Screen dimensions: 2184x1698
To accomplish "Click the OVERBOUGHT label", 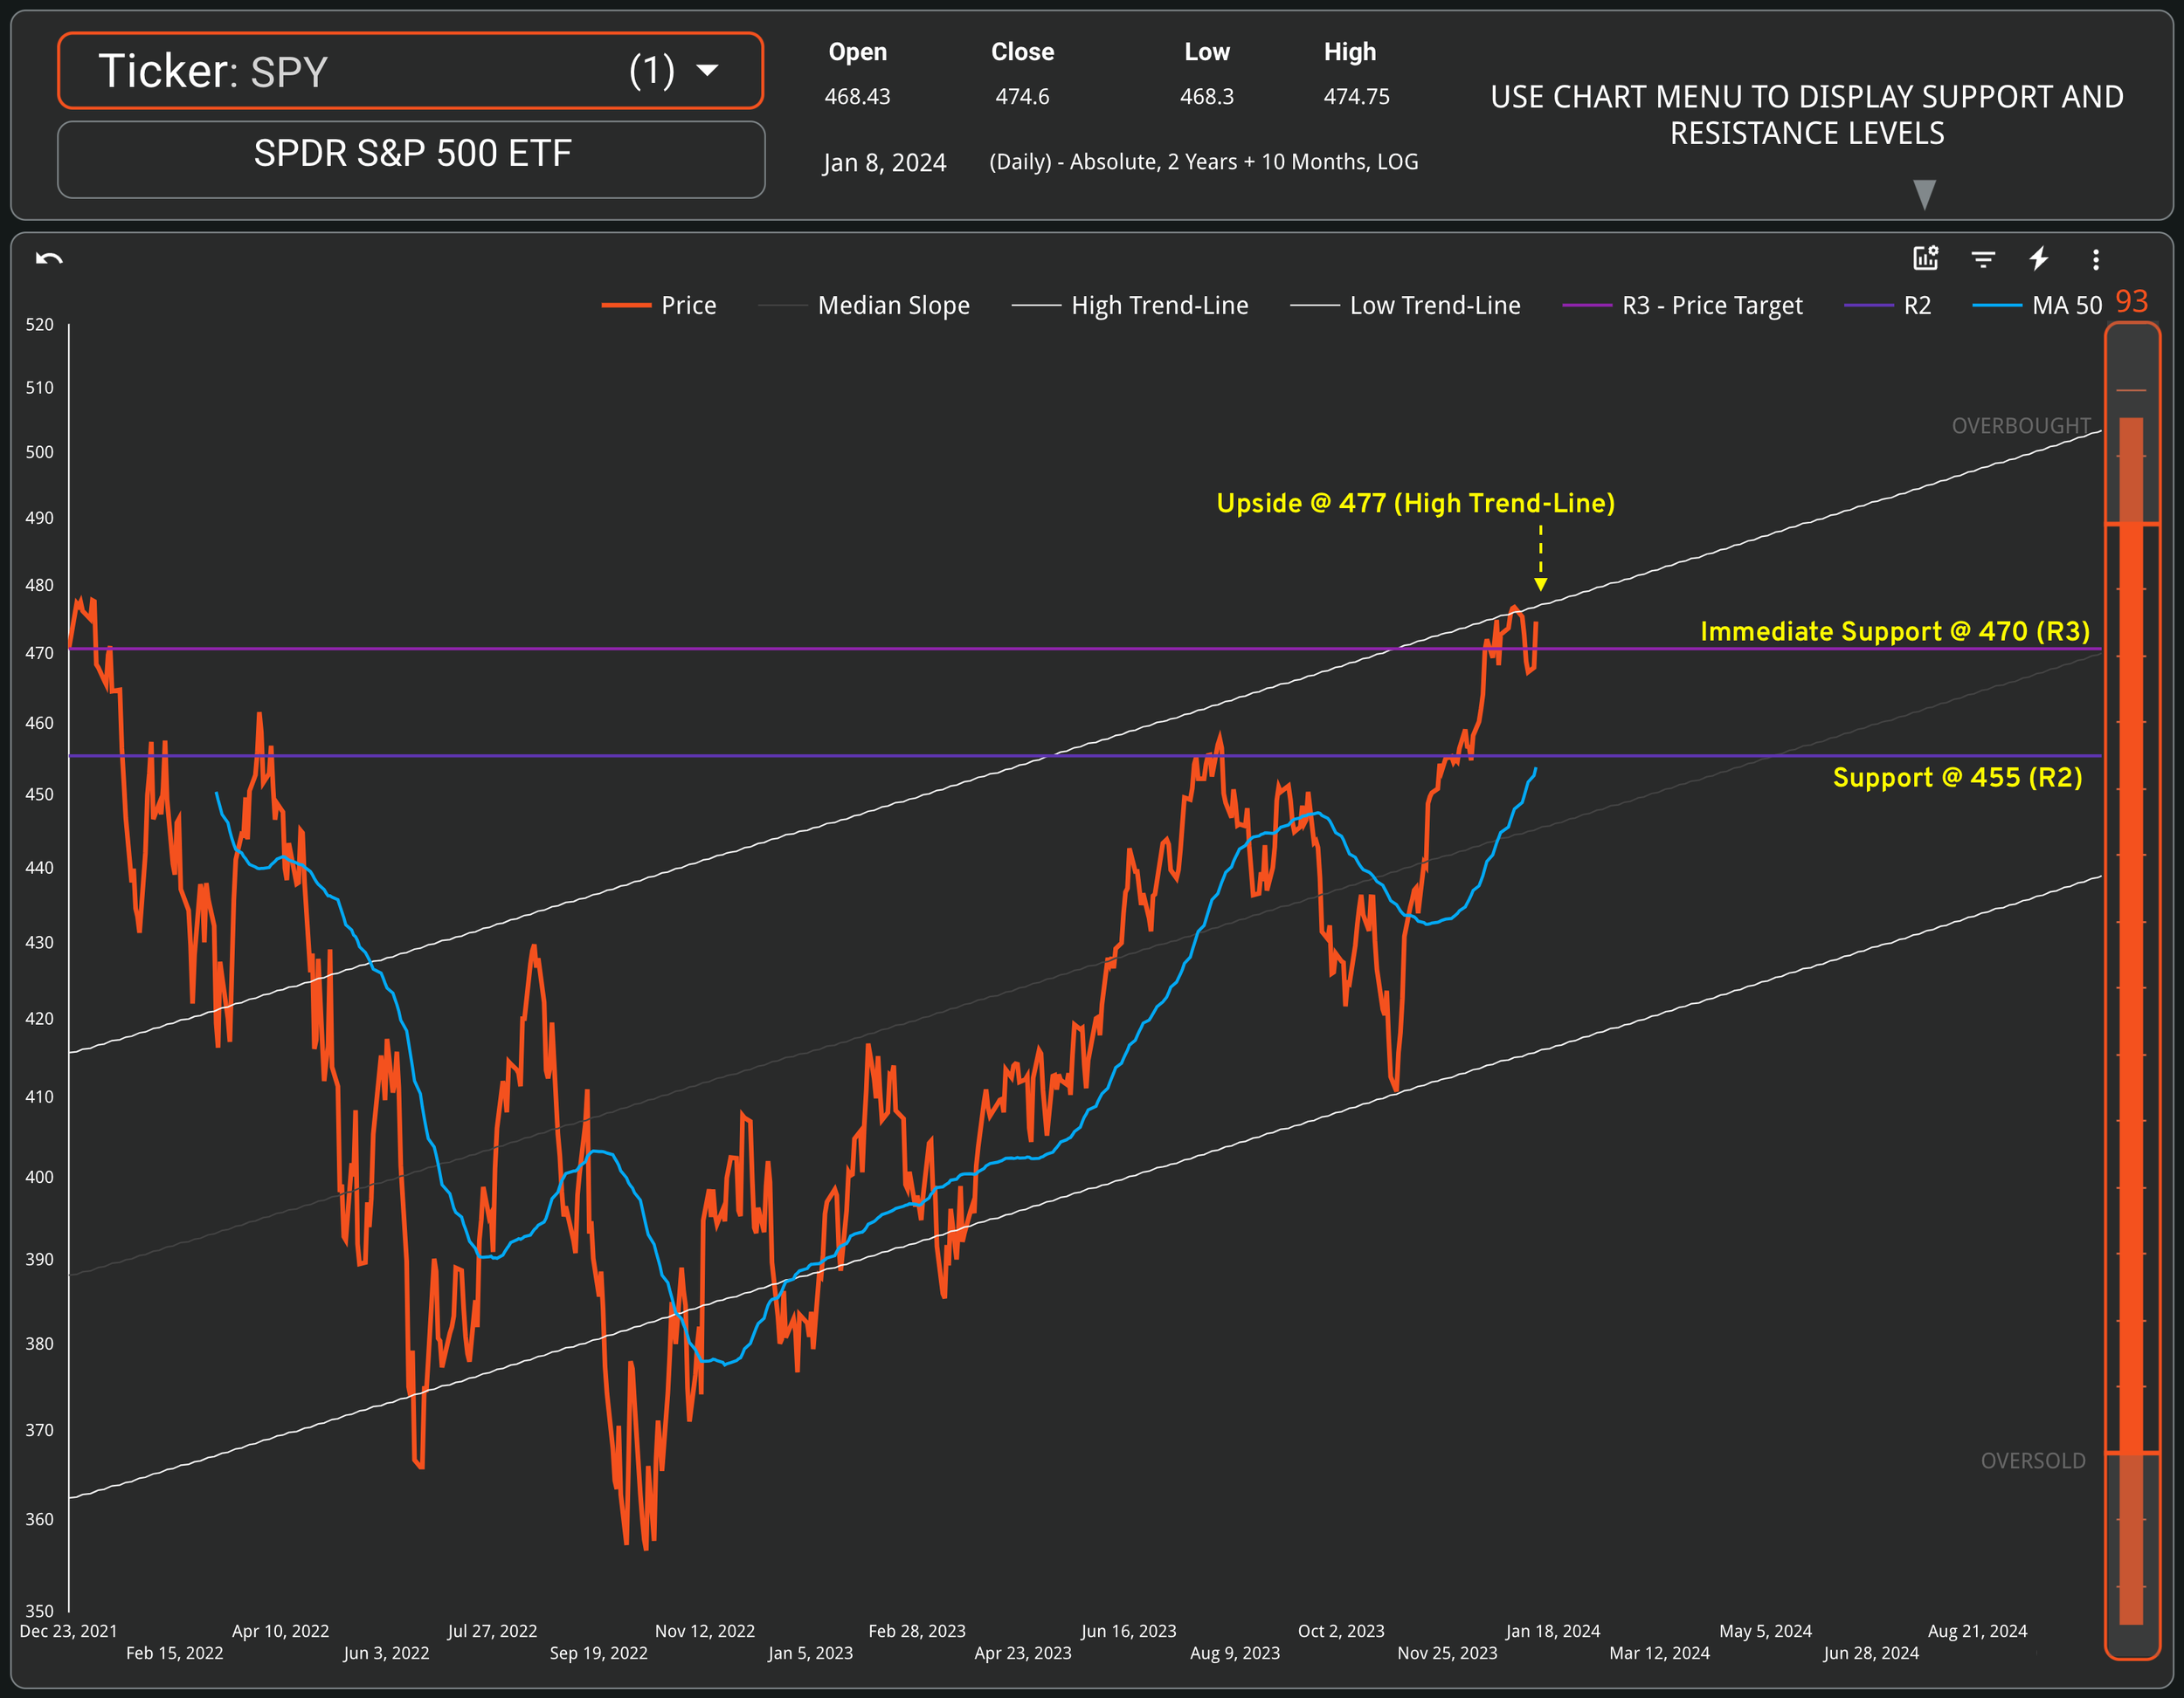I will pos(2021,426).
